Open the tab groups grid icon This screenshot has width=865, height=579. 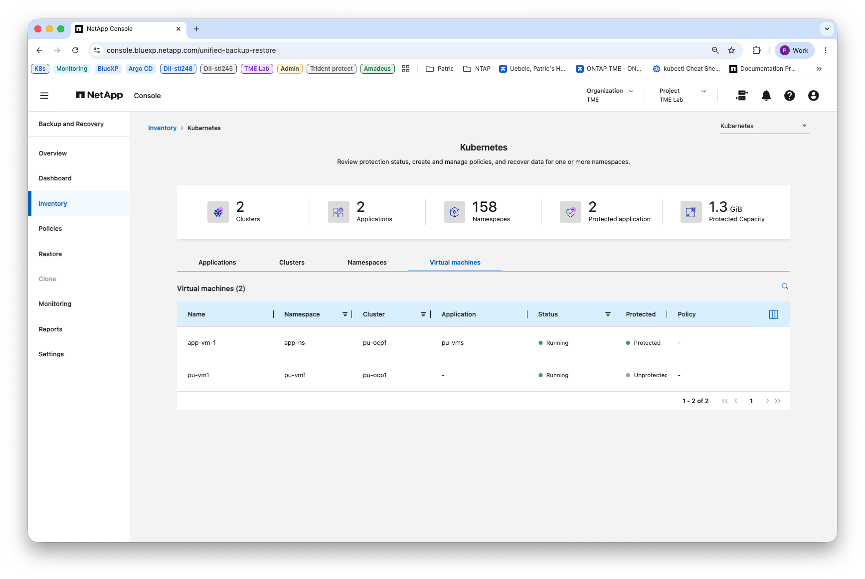[x=406, y=69]
